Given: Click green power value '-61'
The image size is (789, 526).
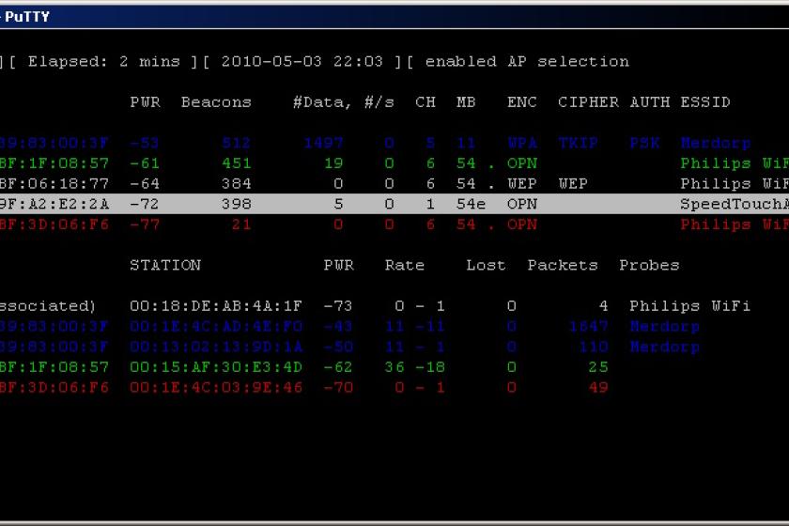Looking at the screenshot, I should [145, 163].
